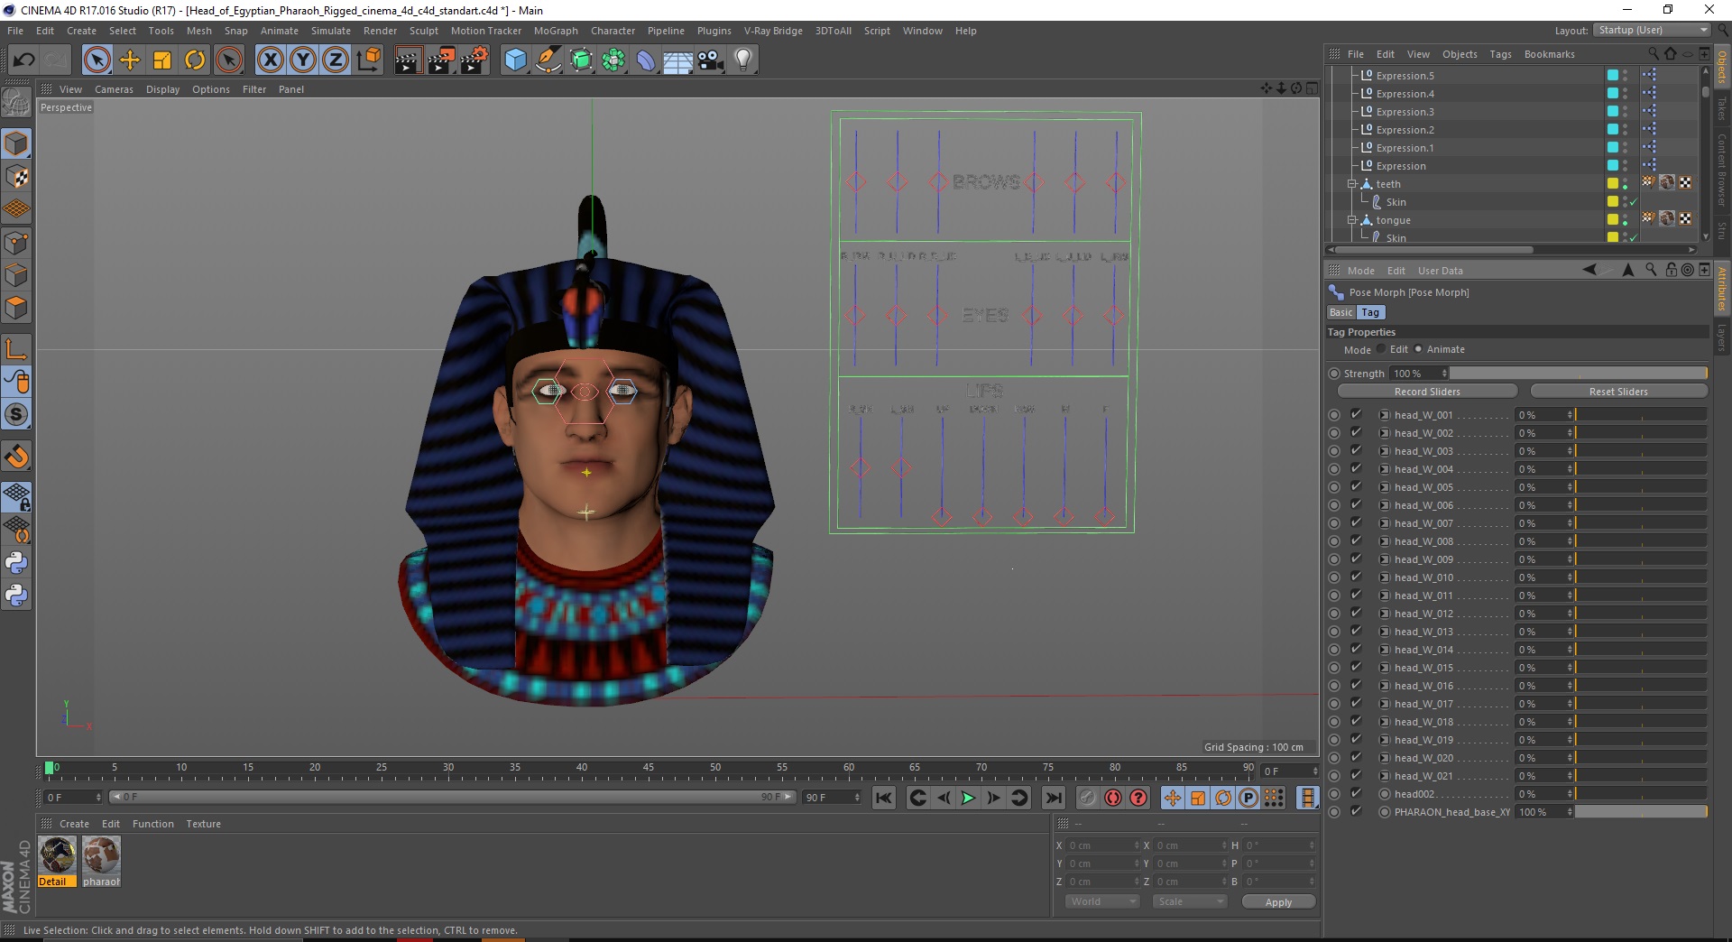Open Edit Render Settings icon
1732x942 pixels.
point(474,60)
